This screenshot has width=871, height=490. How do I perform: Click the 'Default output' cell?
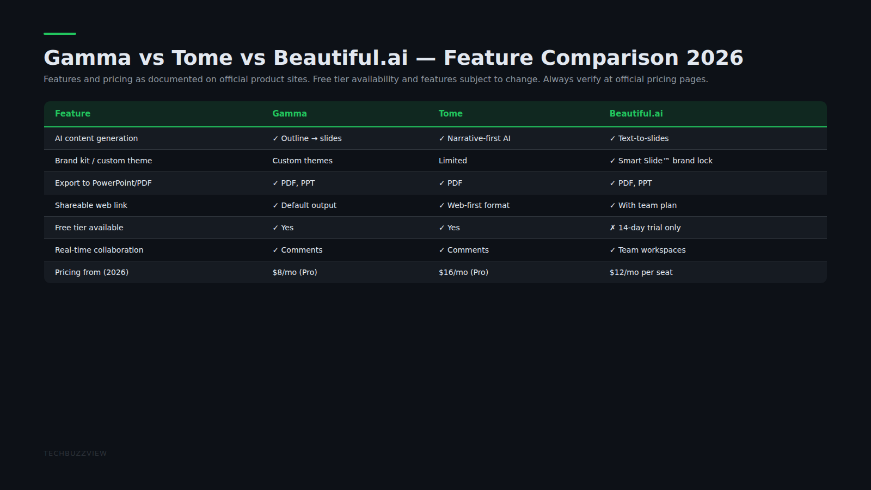pyautogui.click(x=304, y=205)
